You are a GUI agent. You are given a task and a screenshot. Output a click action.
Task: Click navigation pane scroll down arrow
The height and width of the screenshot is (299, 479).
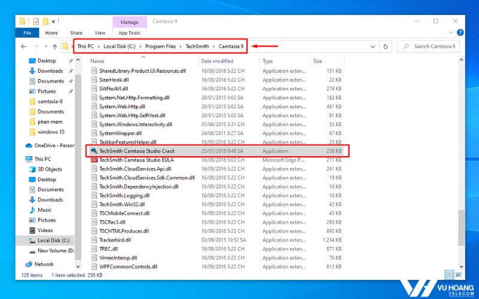[78, 266]
